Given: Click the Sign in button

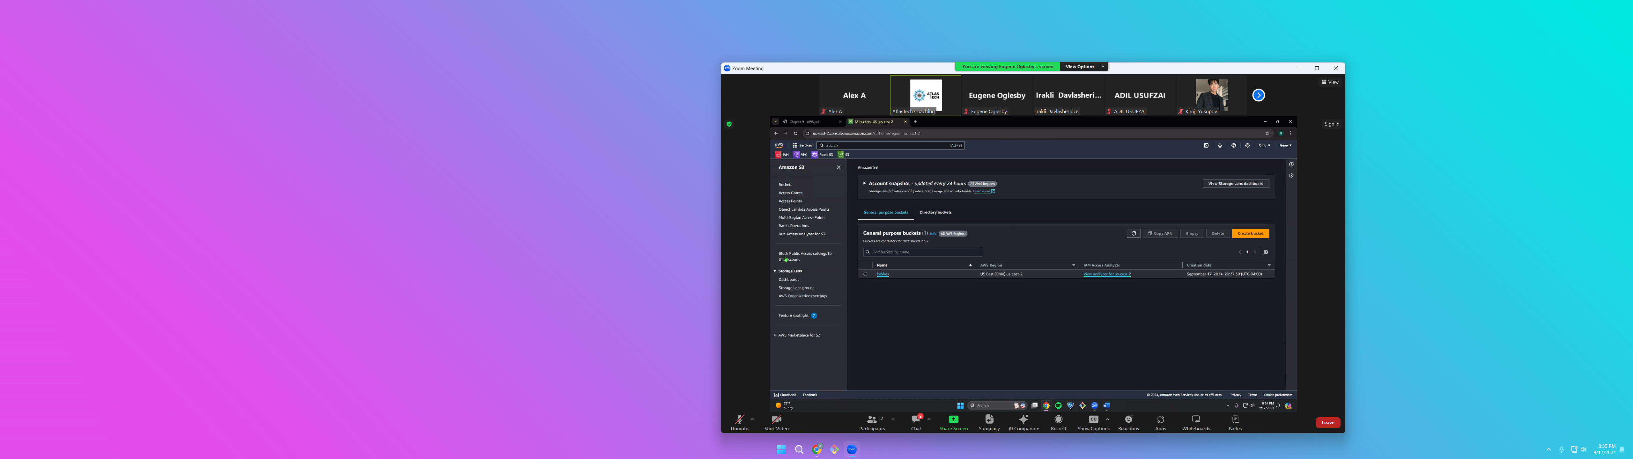Looking at the screenshot, I should point(1331,124).
